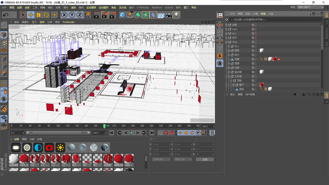Open the green Subdivision Surface generator
Viewport: 329px width, 185px height.
point(138,15)
